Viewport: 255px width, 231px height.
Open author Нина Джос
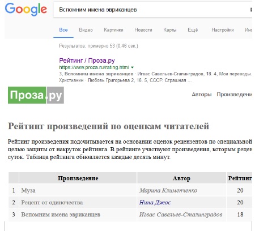(155, 203)
